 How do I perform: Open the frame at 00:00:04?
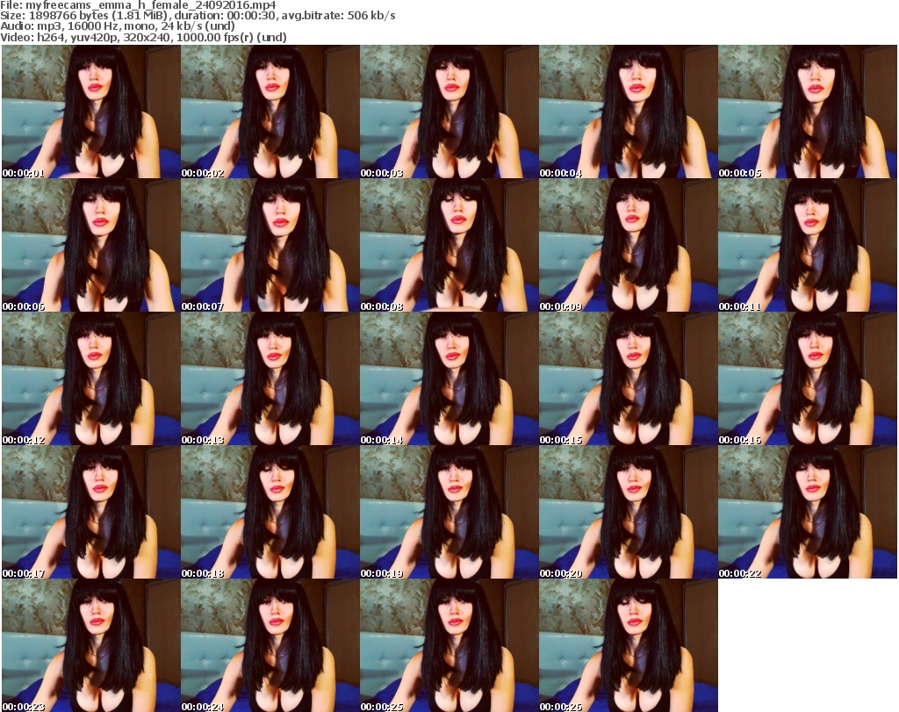coord(629,111)
